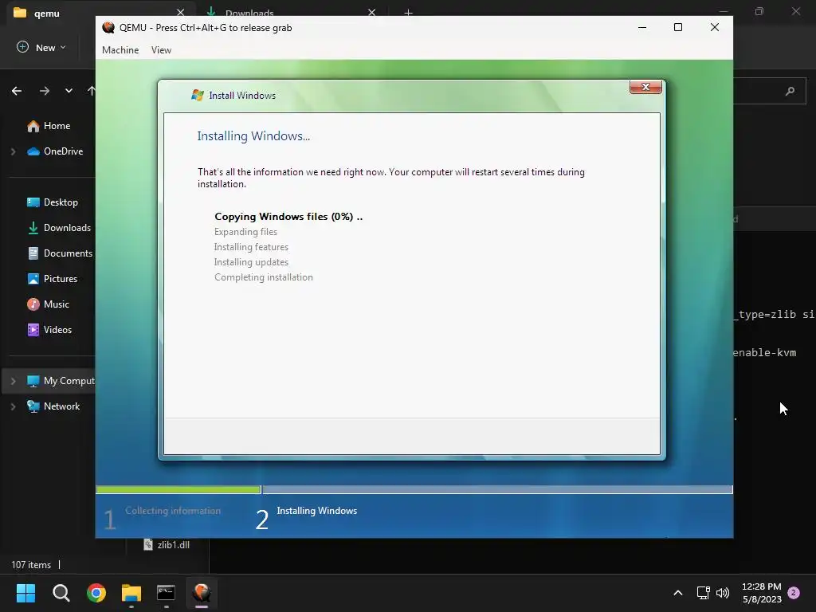Select Network in the sidebar
Viewport: 816px width, 612px height.
53,406
